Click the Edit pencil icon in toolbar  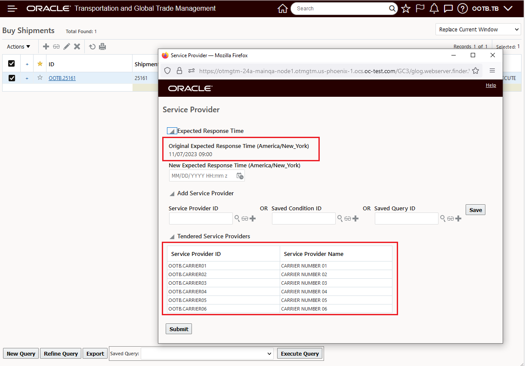coord(67,46)
